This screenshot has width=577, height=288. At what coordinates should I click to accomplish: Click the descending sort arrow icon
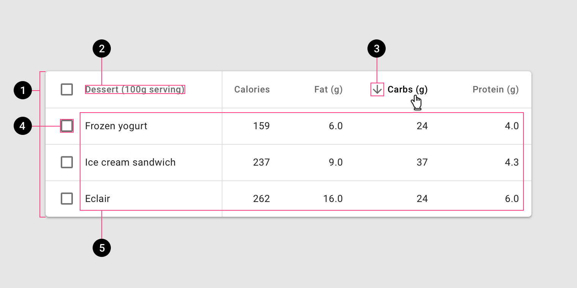(377, 89)
